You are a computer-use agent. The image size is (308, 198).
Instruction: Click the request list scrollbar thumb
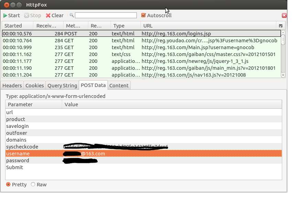coord(283,40)
